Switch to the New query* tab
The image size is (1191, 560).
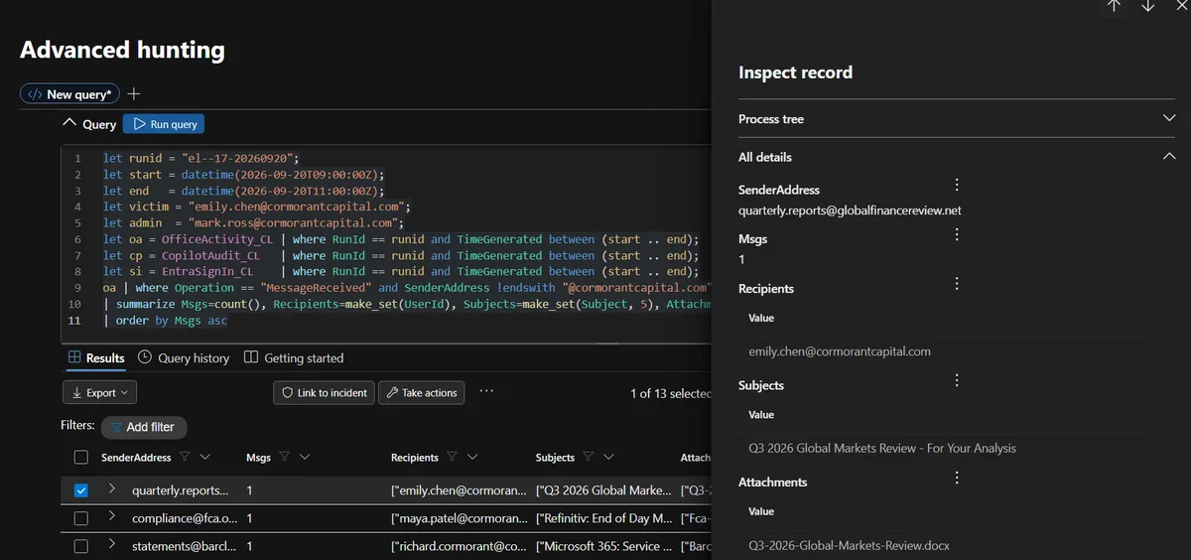(x=69, y=94)
